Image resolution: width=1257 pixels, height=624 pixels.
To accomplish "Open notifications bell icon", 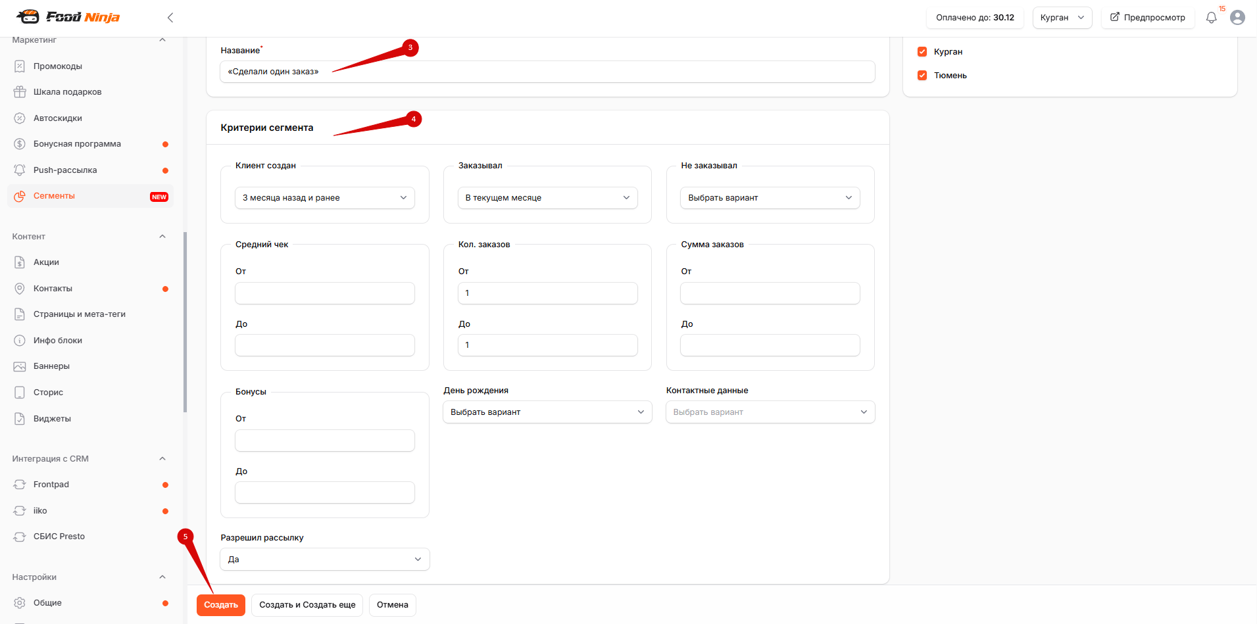I will 1211,18.
